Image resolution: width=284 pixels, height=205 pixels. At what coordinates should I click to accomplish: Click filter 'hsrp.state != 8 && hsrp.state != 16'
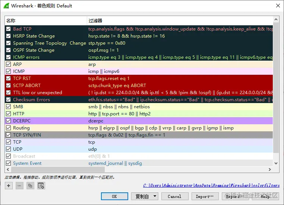[126, 36]
